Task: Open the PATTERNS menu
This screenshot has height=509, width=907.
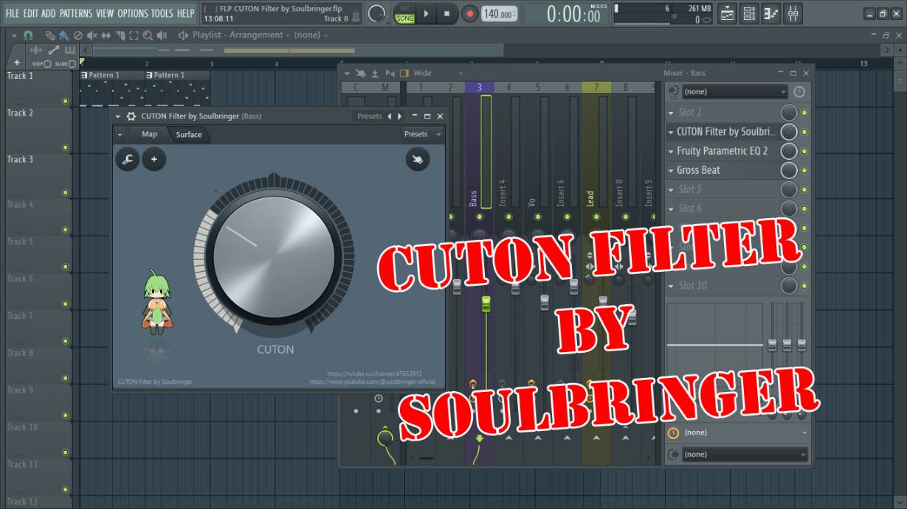Action: click(x=76, y=13)
